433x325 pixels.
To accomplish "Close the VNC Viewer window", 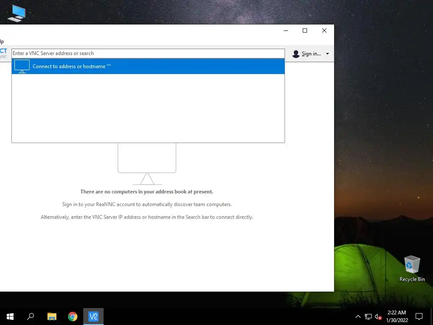I will [x=324, y=30].
